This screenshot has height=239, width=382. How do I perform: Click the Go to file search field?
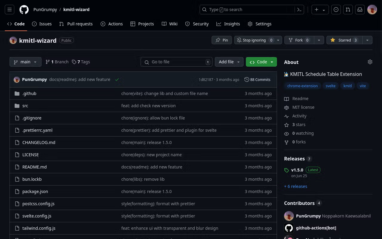pos(176,62)
